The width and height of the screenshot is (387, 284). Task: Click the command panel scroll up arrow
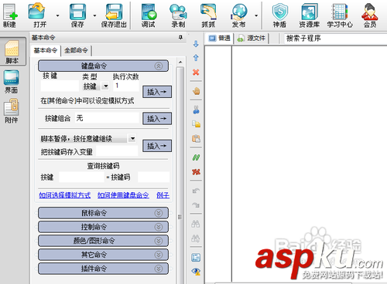(180, 62)
